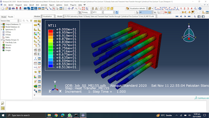Toggle selection arrow tool beside All
Image resolution: width=209 pixels, height=118 pixels.
pos(137,12)
